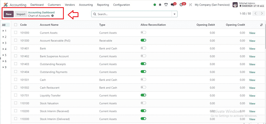Open the debug bug icon menu
This screenshot has width=266, height=124.
coord(160,5)
